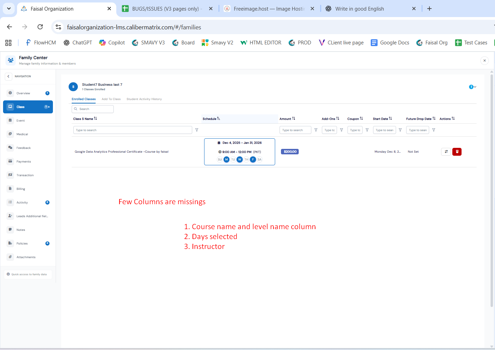Image resolution: width=495 pixels, height=350 pixels.
Task: Reload the current browser page
Action: pyautogui.click(x=40, y=27)
